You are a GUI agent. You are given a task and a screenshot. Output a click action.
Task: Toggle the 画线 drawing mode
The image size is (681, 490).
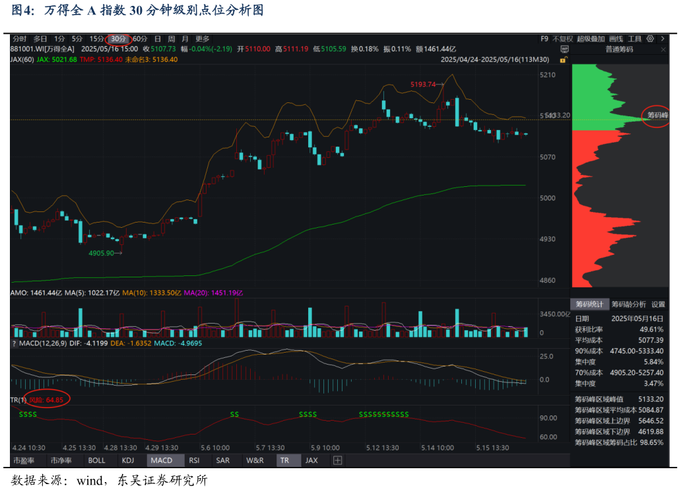[x=616, y=39]
